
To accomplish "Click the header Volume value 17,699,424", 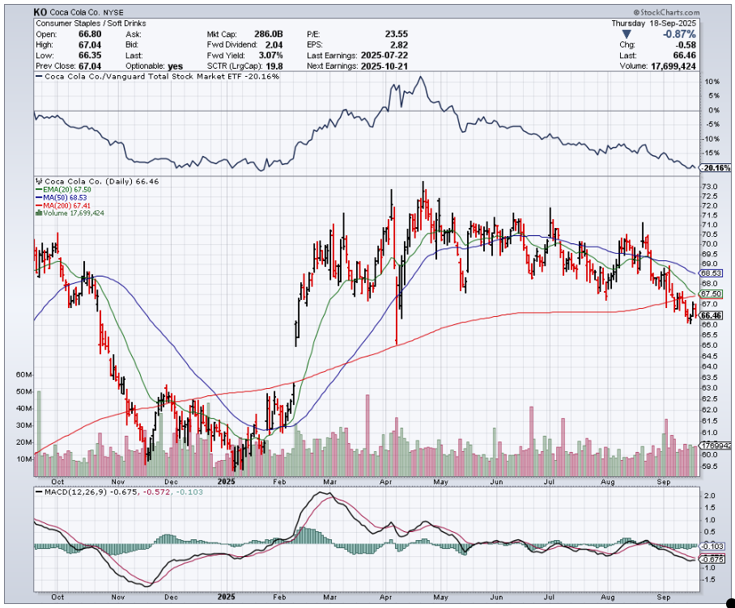I will (673, 66).
